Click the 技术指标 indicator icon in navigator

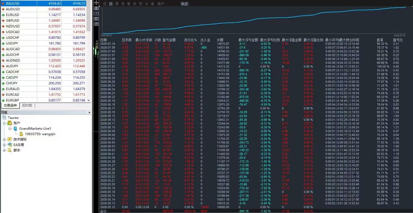10,139
